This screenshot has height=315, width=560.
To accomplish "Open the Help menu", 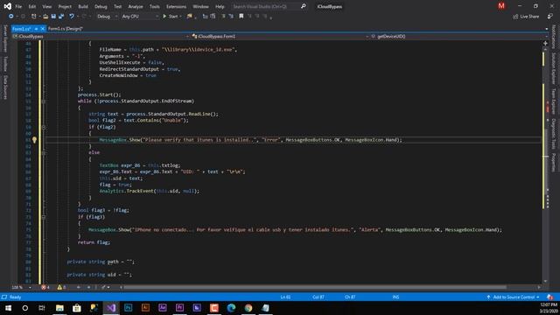I will 220,6.
